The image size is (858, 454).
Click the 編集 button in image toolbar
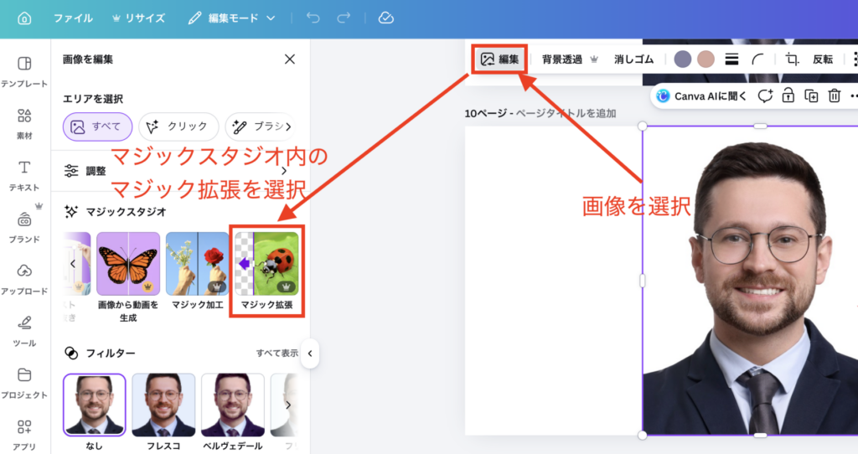click(x=499, y=59)
